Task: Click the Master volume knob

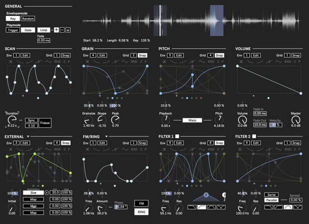Action: click(x=296, y=120)
